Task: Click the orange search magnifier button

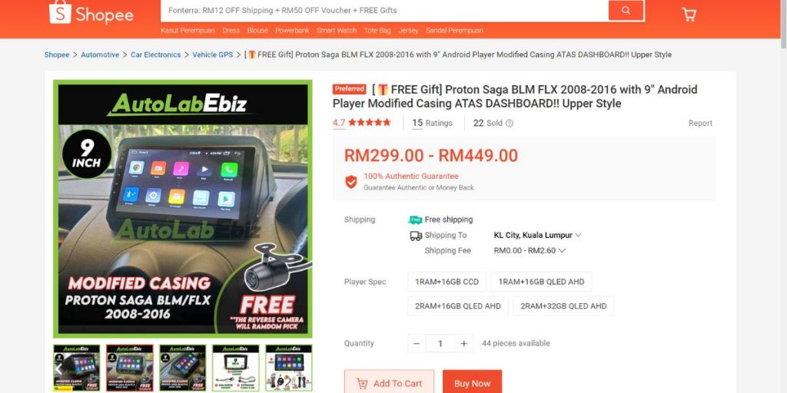Action: (x=626, y=10)
